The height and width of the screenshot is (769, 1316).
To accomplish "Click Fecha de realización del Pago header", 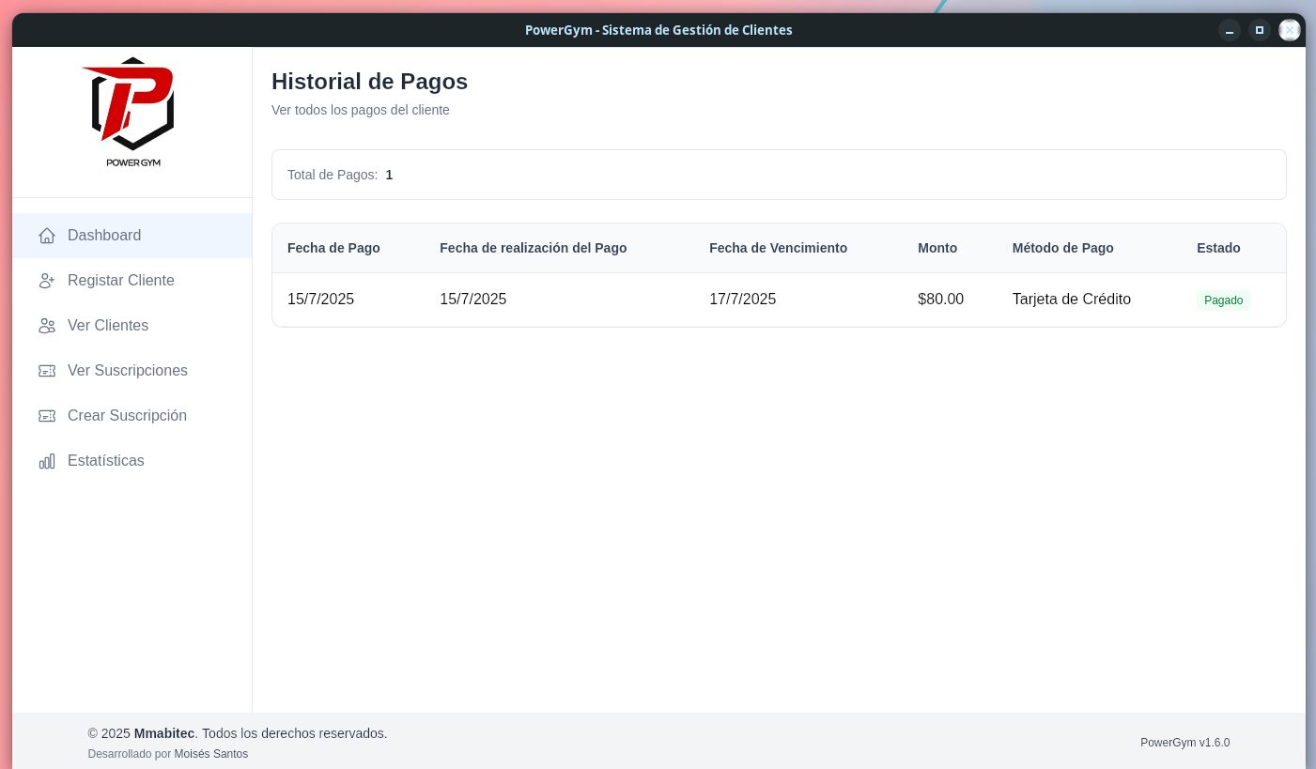I will coord(534,248).
